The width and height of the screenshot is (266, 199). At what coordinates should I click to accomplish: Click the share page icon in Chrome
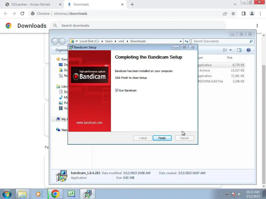(x=225, y=13)
